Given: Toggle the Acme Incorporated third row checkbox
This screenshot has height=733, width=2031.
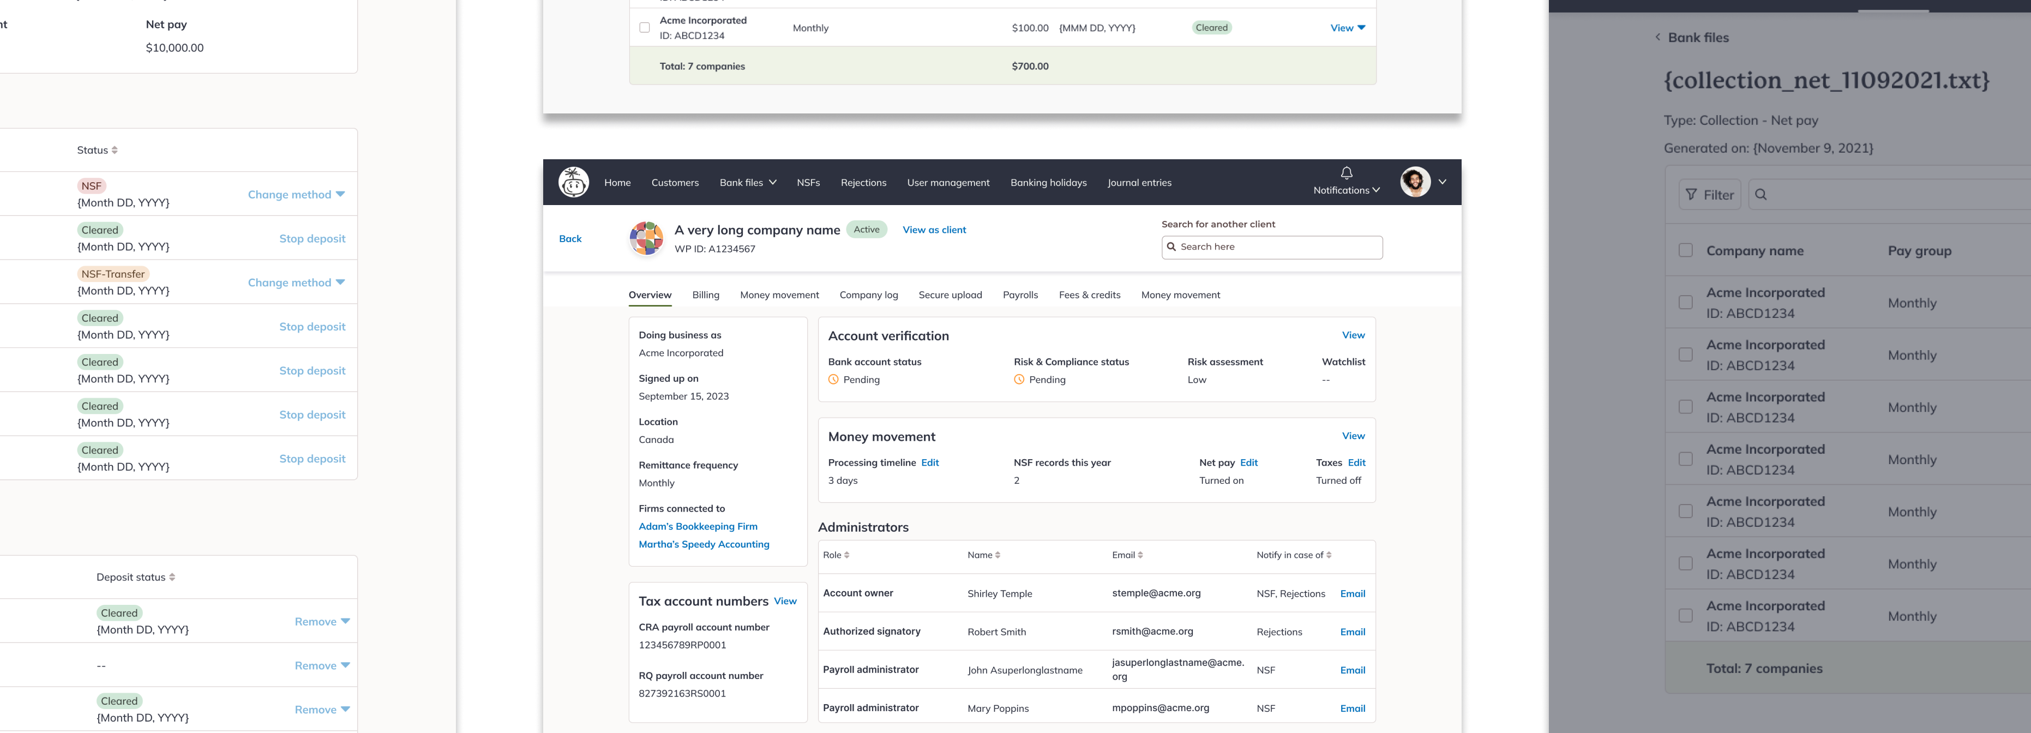Looking at the screenshot, I should point(1684,407).
